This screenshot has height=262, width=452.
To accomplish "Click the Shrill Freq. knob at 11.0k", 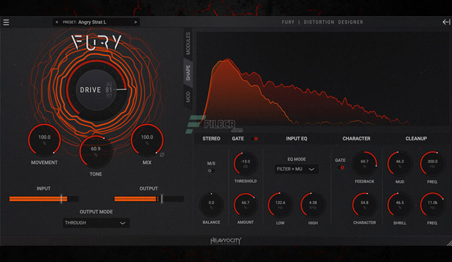I will click(433, 205).
